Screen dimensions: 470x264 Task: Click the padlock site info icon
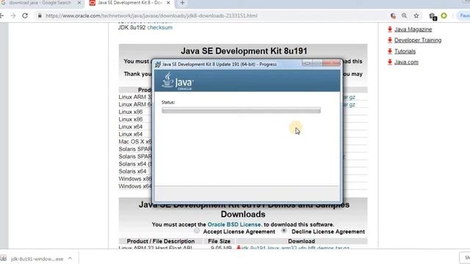pos(40,15)
